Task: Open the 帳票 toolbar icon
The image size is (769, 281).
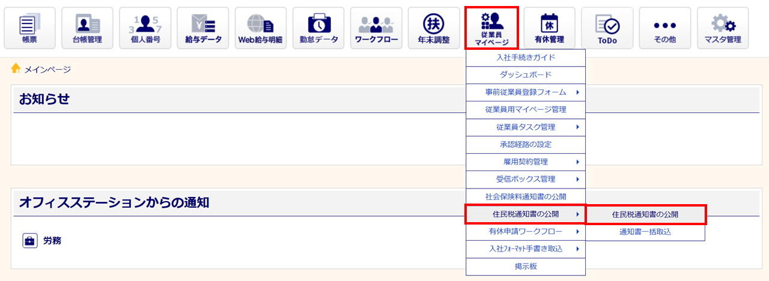Action: 29,28
